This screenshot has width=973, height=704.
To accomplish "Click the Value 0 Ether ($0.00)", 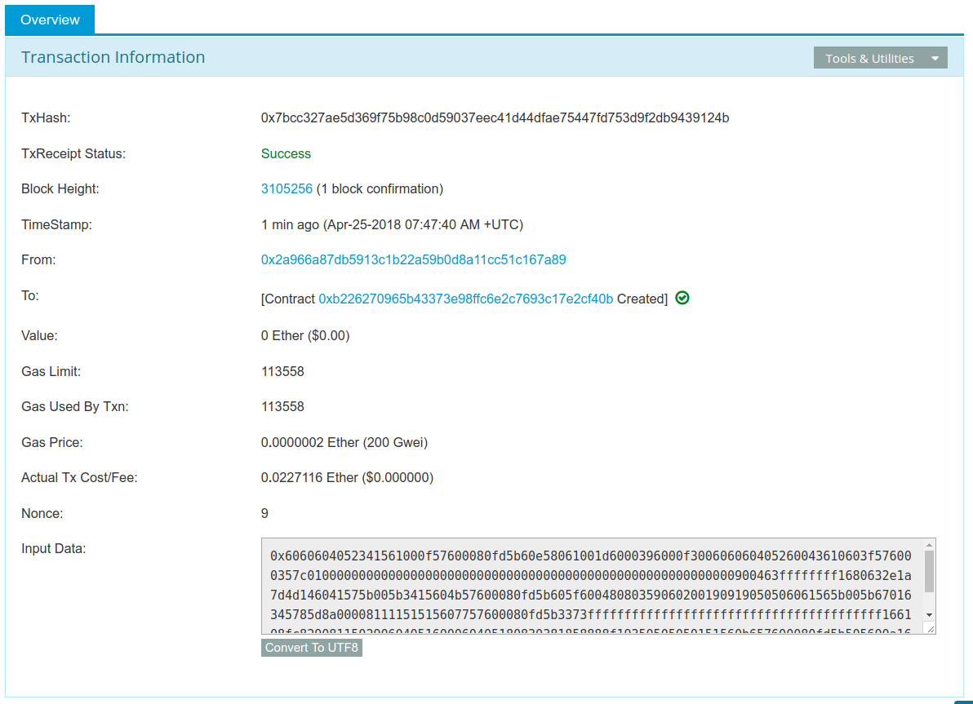I will click(305, 335).
